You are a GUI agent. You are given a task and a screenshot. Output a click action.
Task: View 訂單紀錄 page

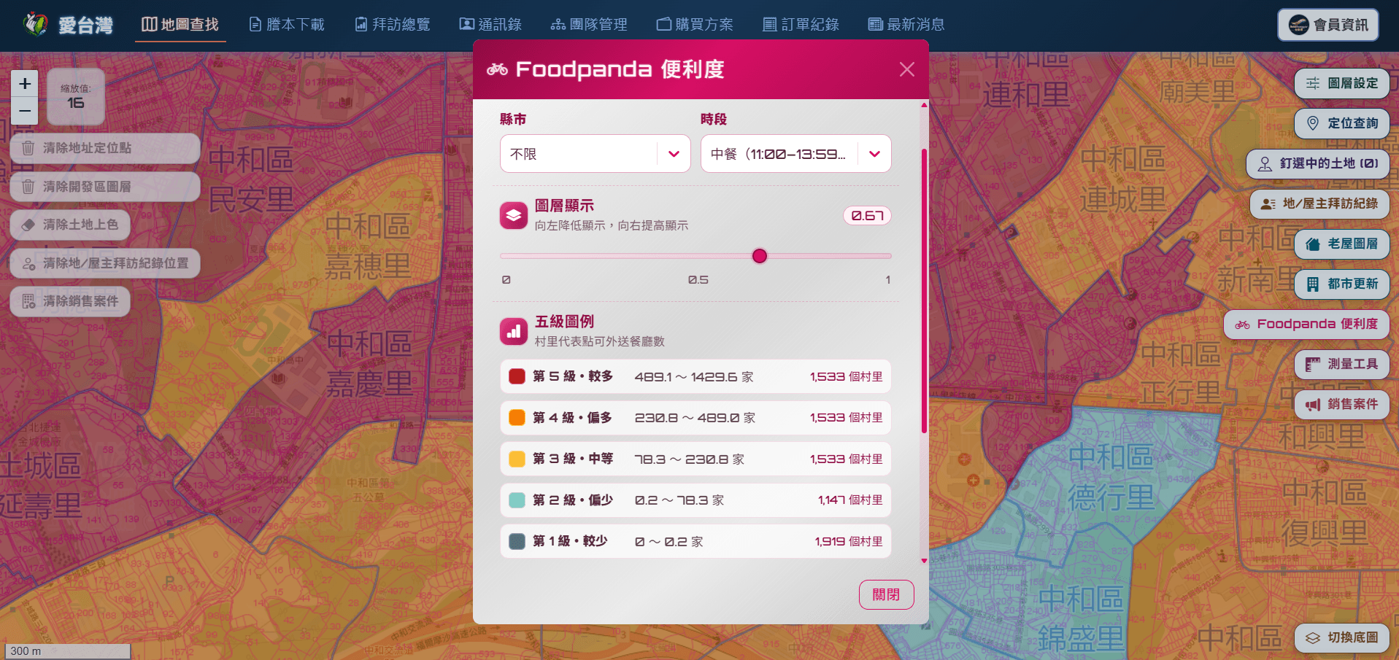coord(801,25)
